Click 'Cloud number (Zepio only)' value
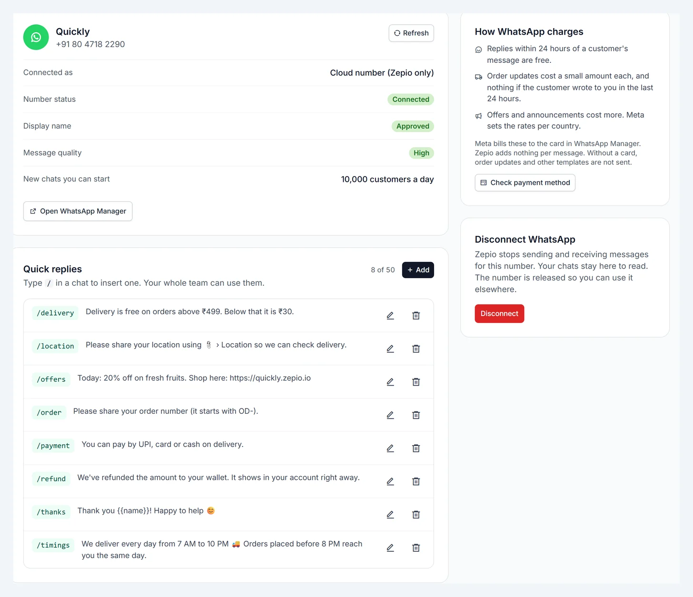The height and width of the screenshot is (597, 693). click(x=382, y=73)
